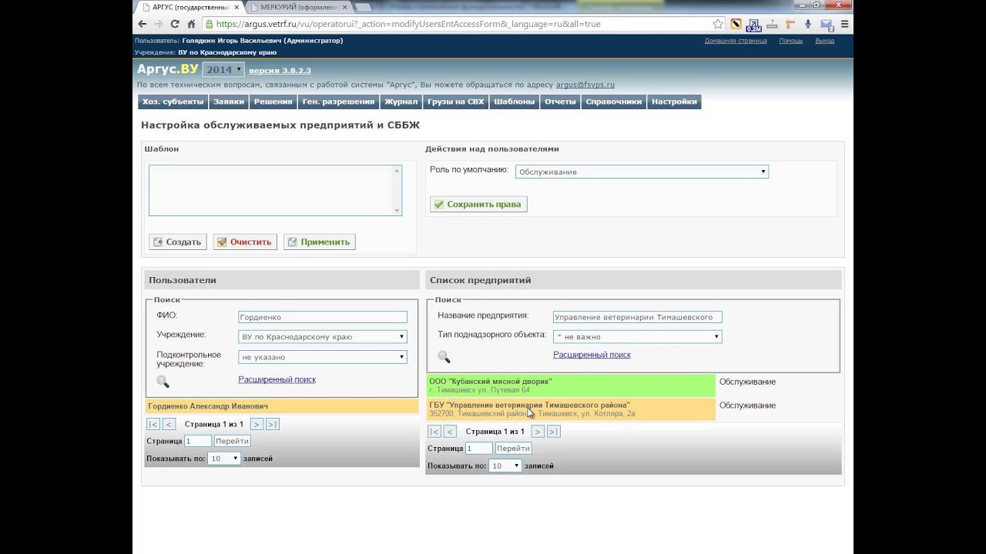Focus the ФИО input field
Viewport: 986px width, 554px height.
point(323,317)
